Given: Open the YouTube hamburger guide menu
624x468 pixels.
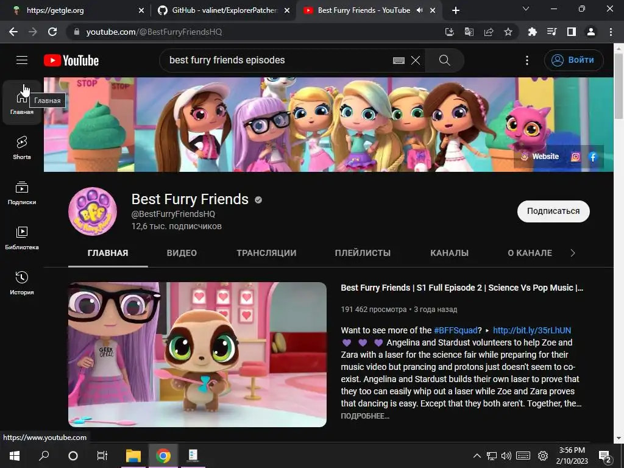Looking at the screenshot, I should pos(22,60).
